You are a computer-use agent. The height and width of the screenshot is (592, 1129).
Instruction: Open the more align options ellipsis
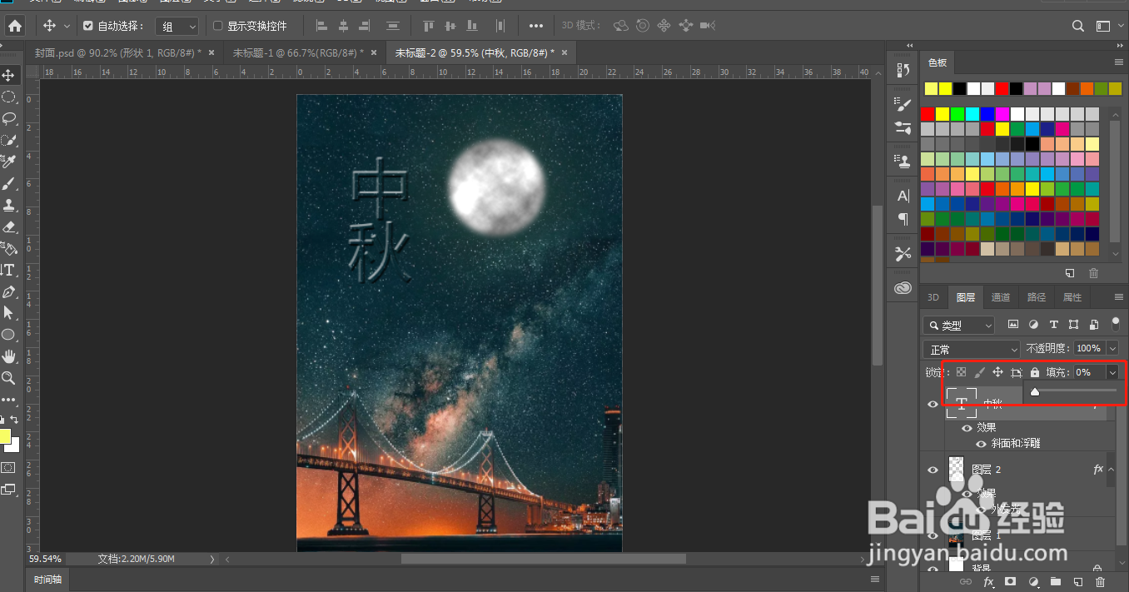click(536, 26)
